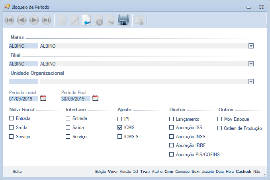Check the Mov Estoque option

[219, 119]
